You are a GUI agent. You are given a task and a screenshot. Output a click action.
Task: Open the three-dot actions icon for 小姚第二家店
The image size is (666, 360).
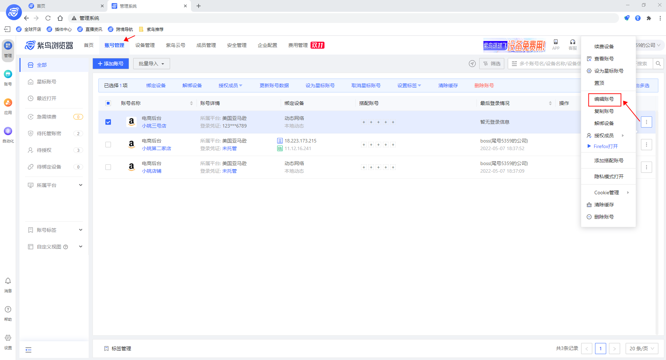coord(647,145)
